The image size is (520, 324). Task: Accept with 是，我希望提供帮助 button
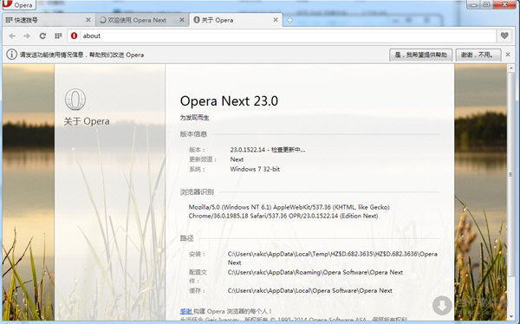click(x=421, y=55)
